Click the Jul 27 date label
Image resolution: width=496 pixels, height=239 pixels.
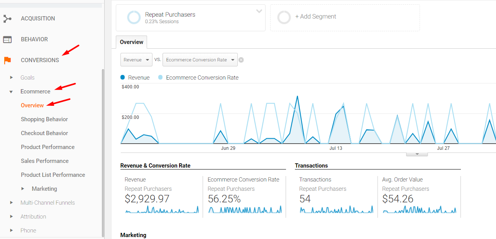pyautogui.click(x=444, y=148)
